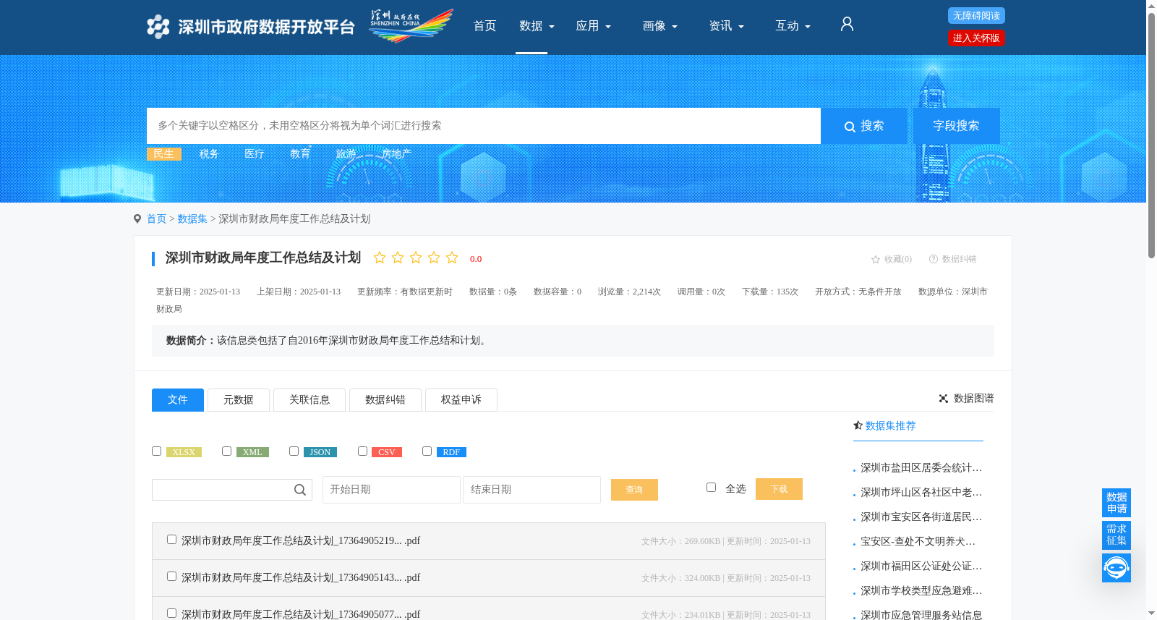Viewport: 1157px width, 620px height.
Task: Click the 开始日期 date field
Action: (x=391, y=490)
